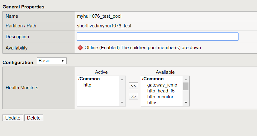The width and height of the screenshot is (257, 136).
Task: Click /Common header in Active list
Action: [89, 79]
